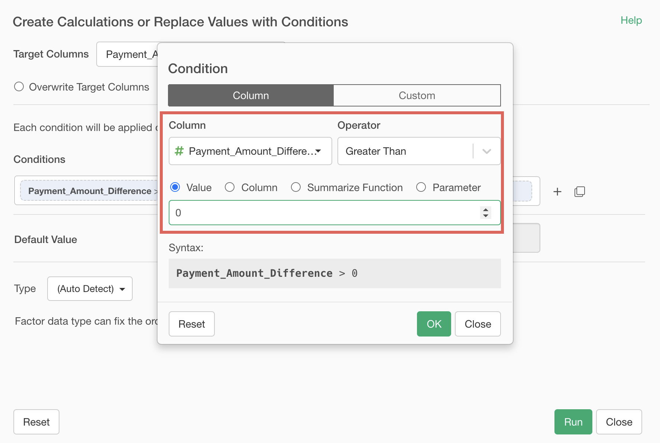The image size is (660, 443).
Task: Enable Overwrite Target Columns option
Action: pyautogui.click(x=19, y=87)
